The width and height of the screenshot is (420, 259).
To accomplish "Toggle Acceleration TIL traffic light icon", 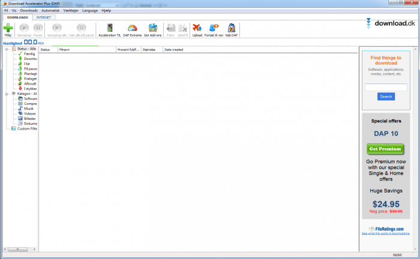I will [110, 28].
